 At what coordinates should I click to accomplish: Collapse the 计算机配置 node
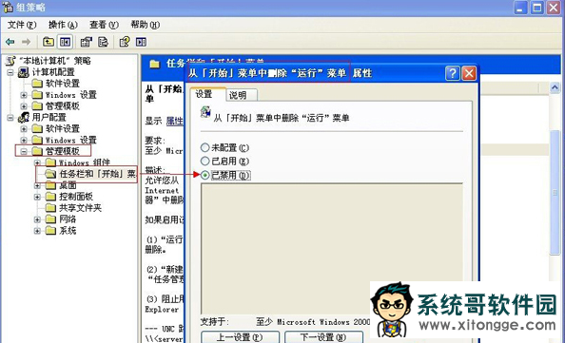click(10, 72)
